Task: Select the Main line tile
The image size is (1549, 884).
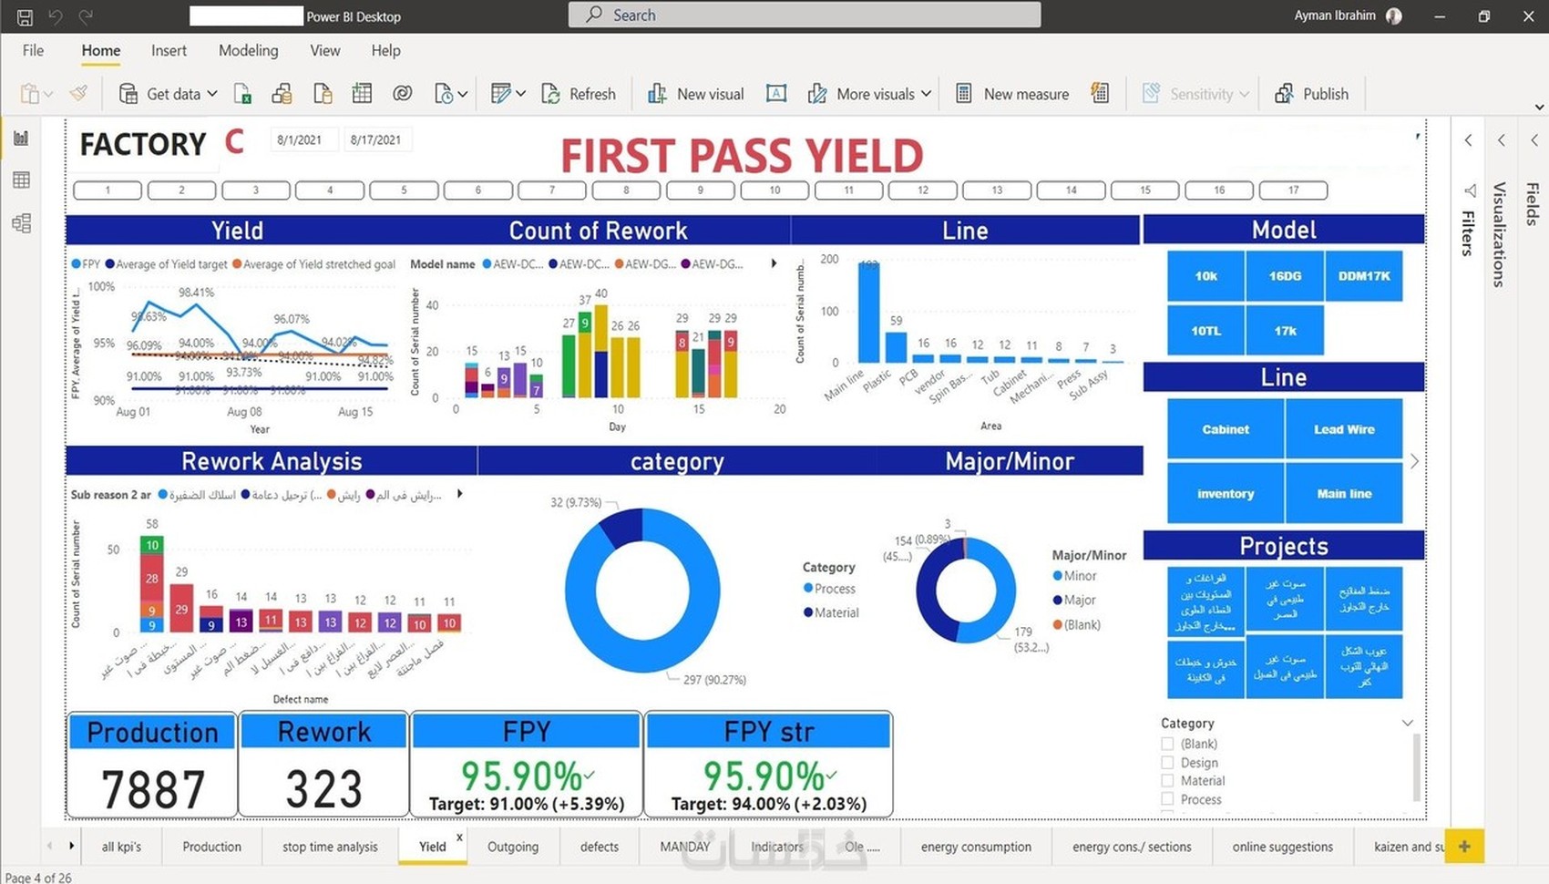Action: [x=1344, y=493]
